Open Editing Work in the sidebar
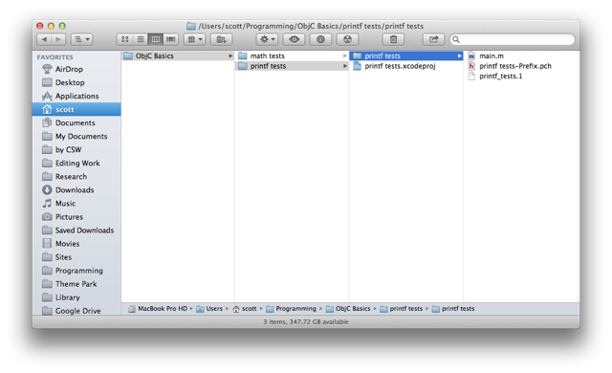612x373 pixels. [77, 164]
